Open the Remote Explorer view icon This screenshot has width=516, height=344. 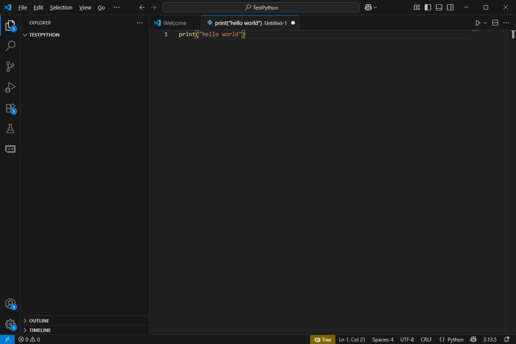tap(10, 149)
